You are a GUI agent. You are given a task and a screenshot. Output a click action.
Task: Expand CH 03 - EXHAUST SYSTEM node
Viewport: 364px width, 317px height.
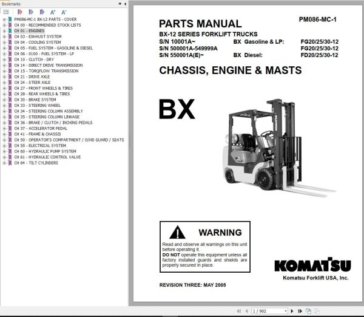coord(4,36)
